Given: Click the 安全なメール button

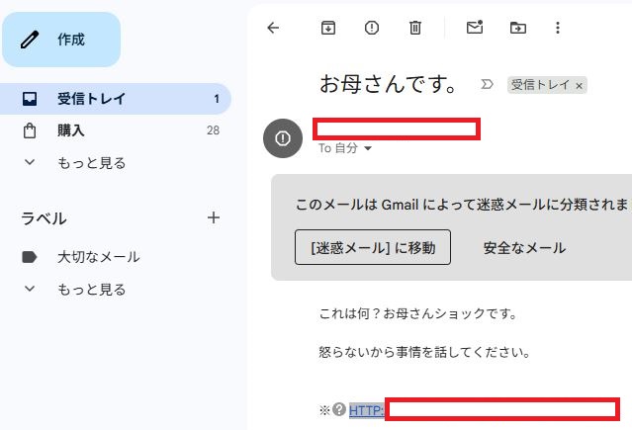Looking at the screenshot, I should 524,247.
